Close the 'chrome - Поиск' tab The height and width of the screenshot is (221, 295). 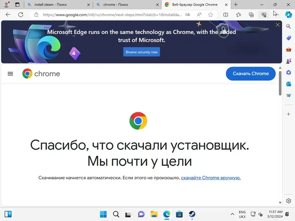pyautogui.click(x=157, y=5)
